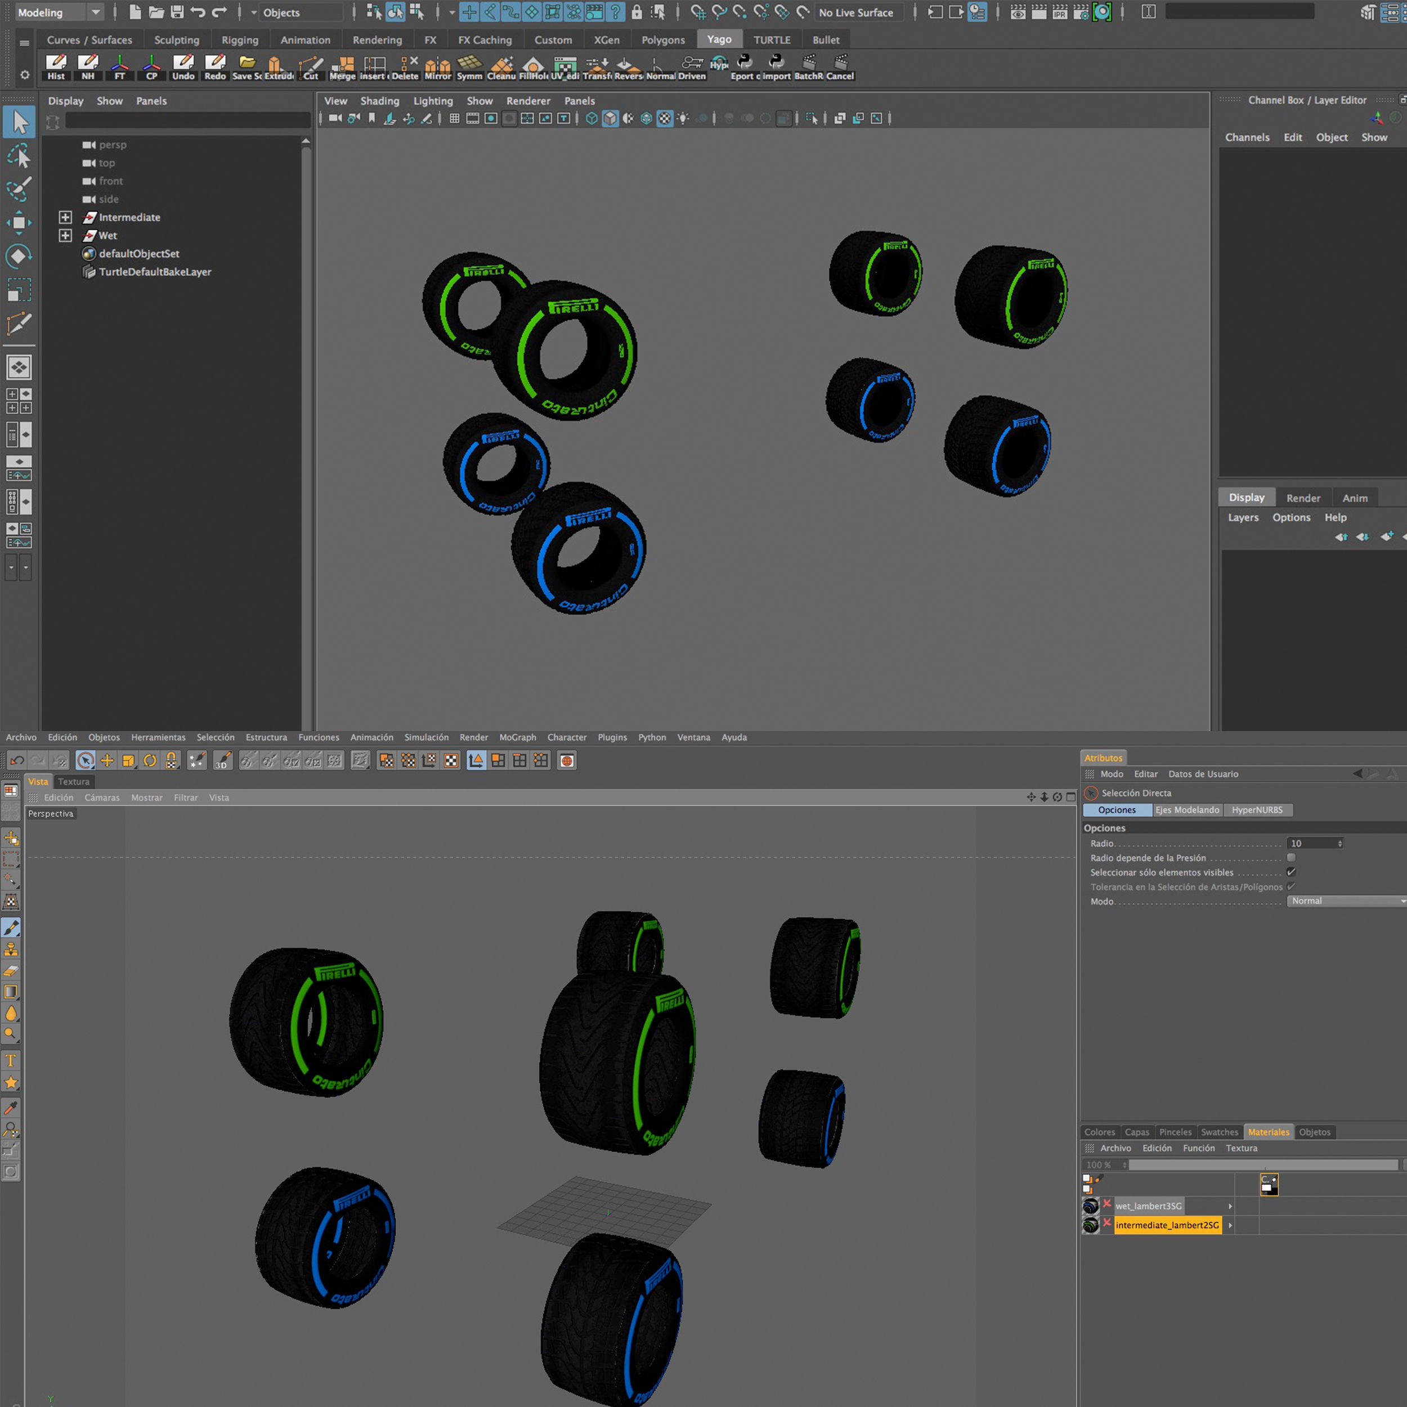Click the Undo shelf icon
Image resolution: width=1407 pixels, height=1407 pixels.
[183, 64]
